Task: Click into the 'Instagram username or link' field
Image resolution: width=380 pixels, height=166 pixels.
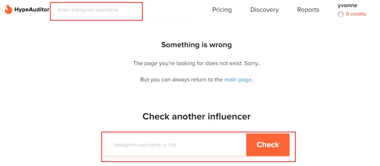Action: (x=175, y=145)
